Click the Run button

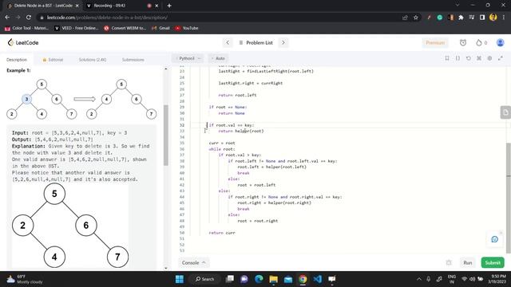(468, 262)
